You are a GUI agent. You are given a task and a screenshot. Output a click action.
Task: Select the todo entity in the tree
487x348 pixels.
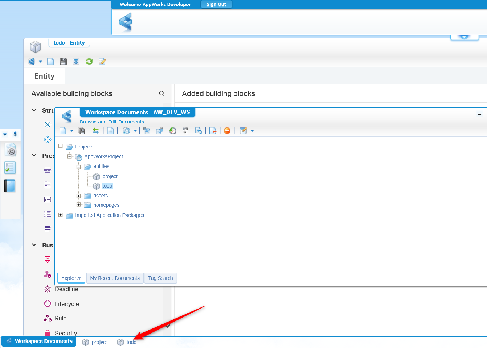pyautogui.click(x=107, y=186)
